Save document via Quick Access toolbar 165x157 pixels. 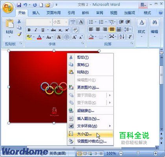[x=19, y=5]
